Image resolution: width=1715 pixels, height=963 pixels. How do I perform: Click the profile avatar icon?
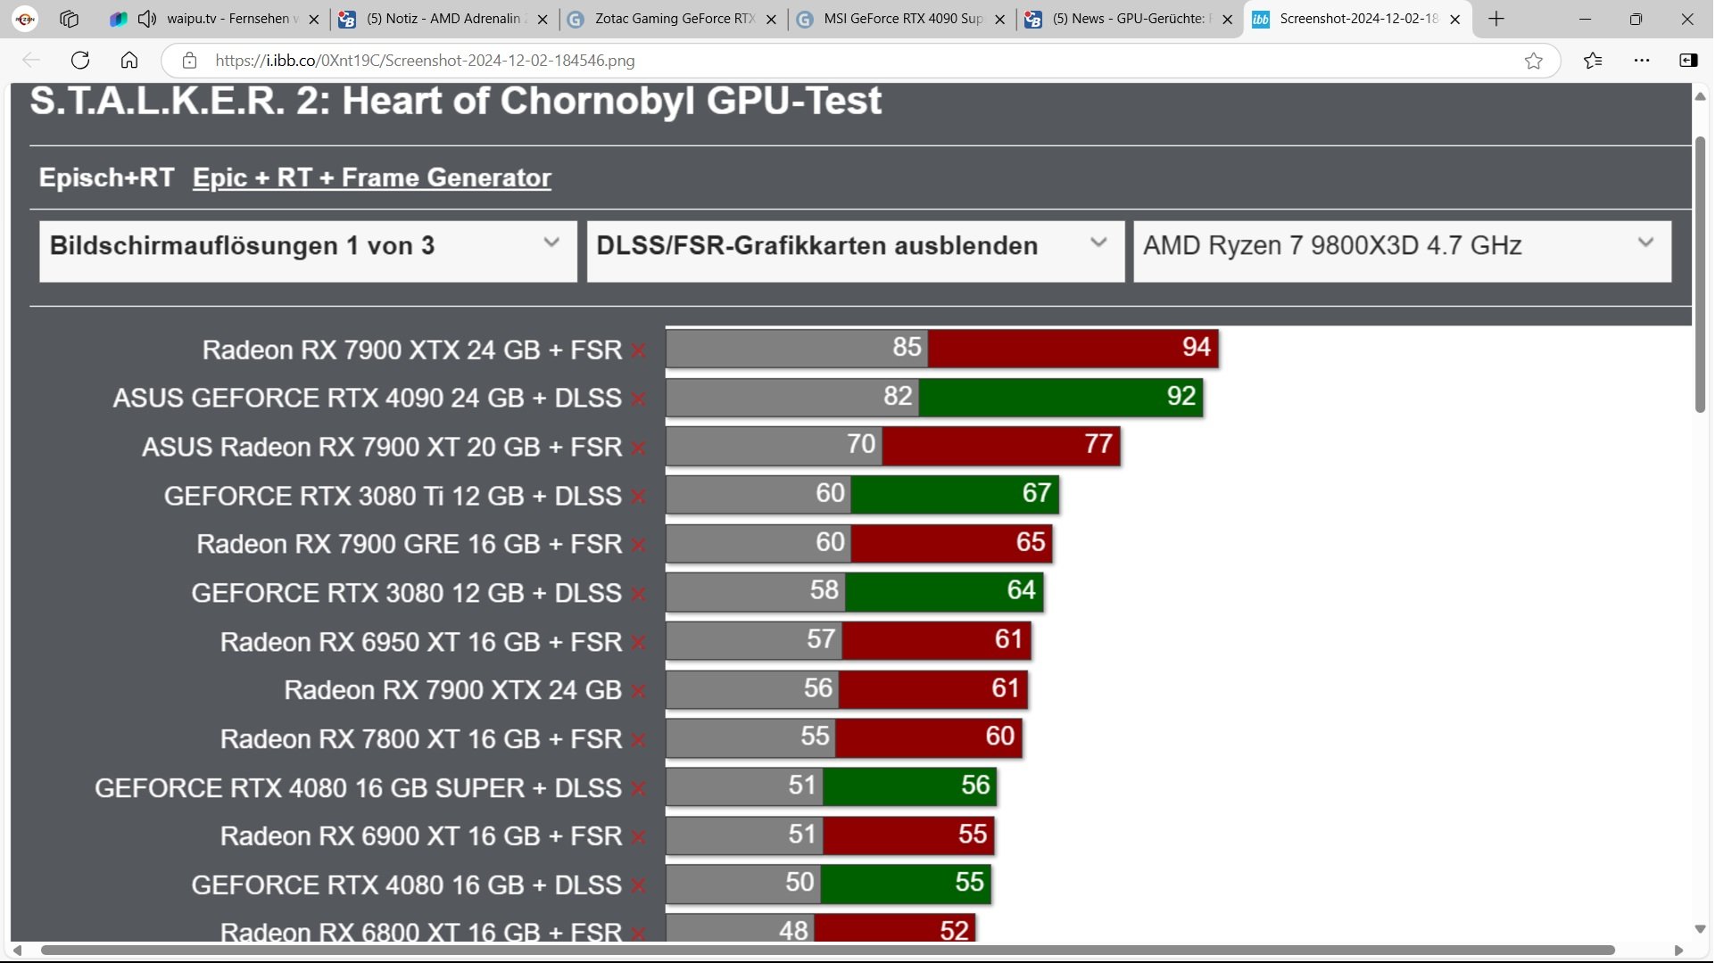tap(25, 19)
